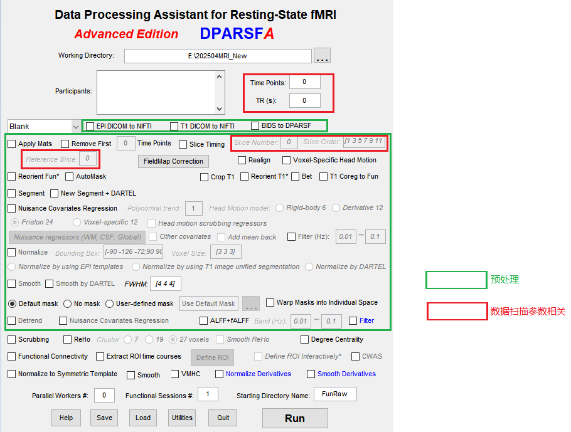Image resolution: width=571 pixels, height=432 pixels.
Task: Select No mask radio button
Action: click(x=67, y=304)
